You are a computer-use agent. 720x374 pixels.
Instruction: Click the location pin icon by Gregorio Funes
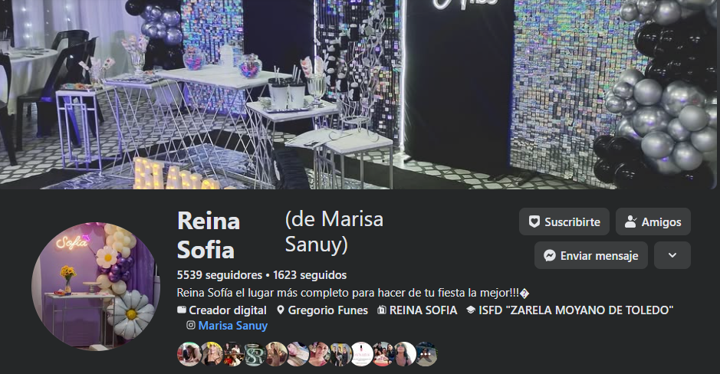[281, 310]
